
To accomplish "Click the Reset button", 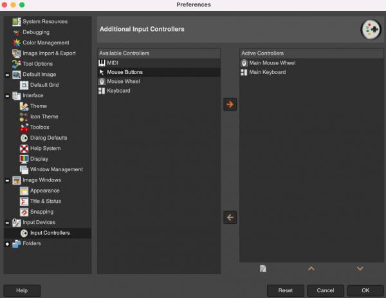I will point(285,291).
